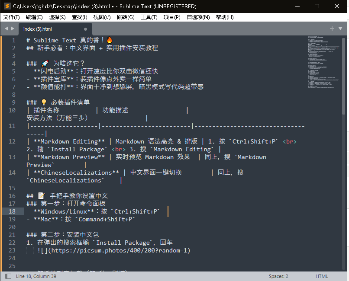This screenshot has height=281, width=349.
Task: Click the "第二步：安装中文包" heading
Action: coord(70,235)
